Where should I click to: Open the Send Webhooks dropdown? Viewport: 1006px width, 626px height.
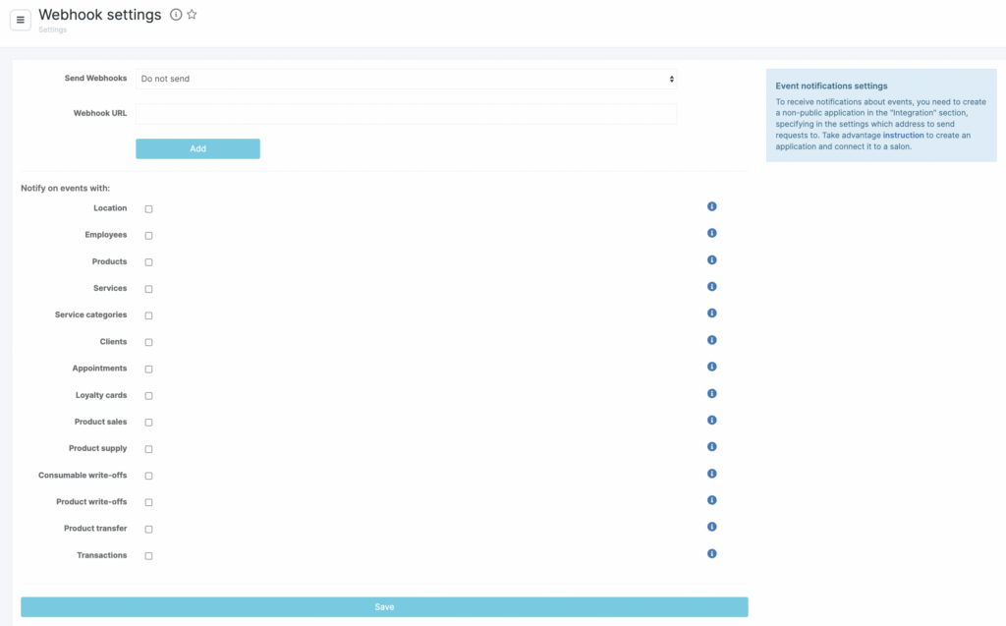coord(406,79)
